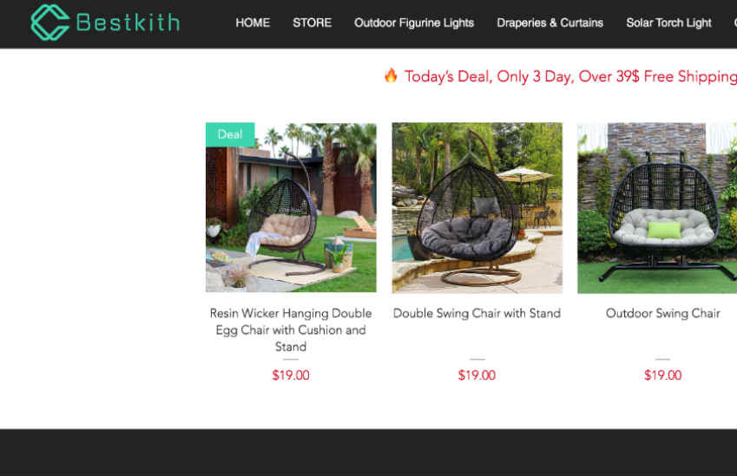Click the fire emoji icon beside Today's Deal
Viewport: 737px width, 476px height.
point(391,75)
